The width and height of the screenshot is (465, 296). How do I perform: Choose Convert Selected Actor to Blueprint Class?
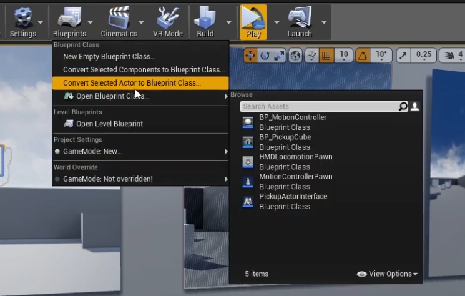click(140, 83)
